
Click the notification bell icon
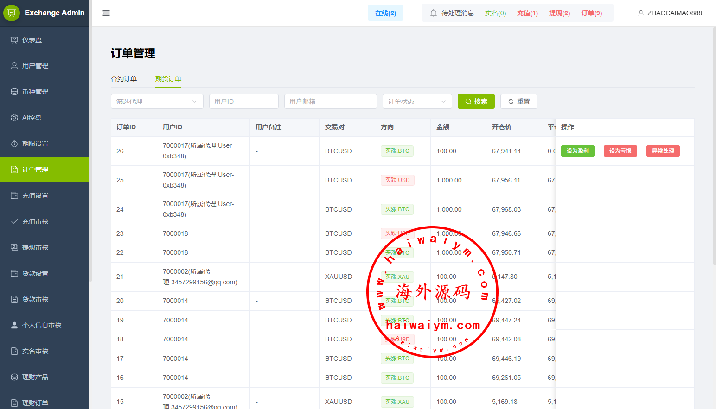coord(434,13)
